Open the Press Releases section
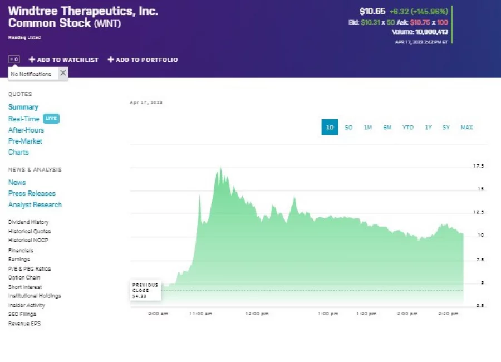The height and width of the screenshot is (362, 501). 31,193
